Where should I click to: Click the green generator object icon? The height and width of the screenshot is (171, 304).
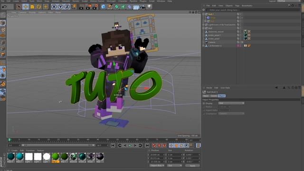(x=116, y=7)
